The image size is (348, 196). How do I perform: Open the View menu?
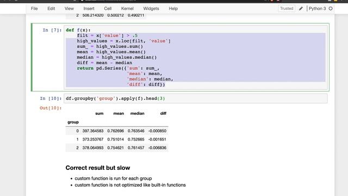69,9
